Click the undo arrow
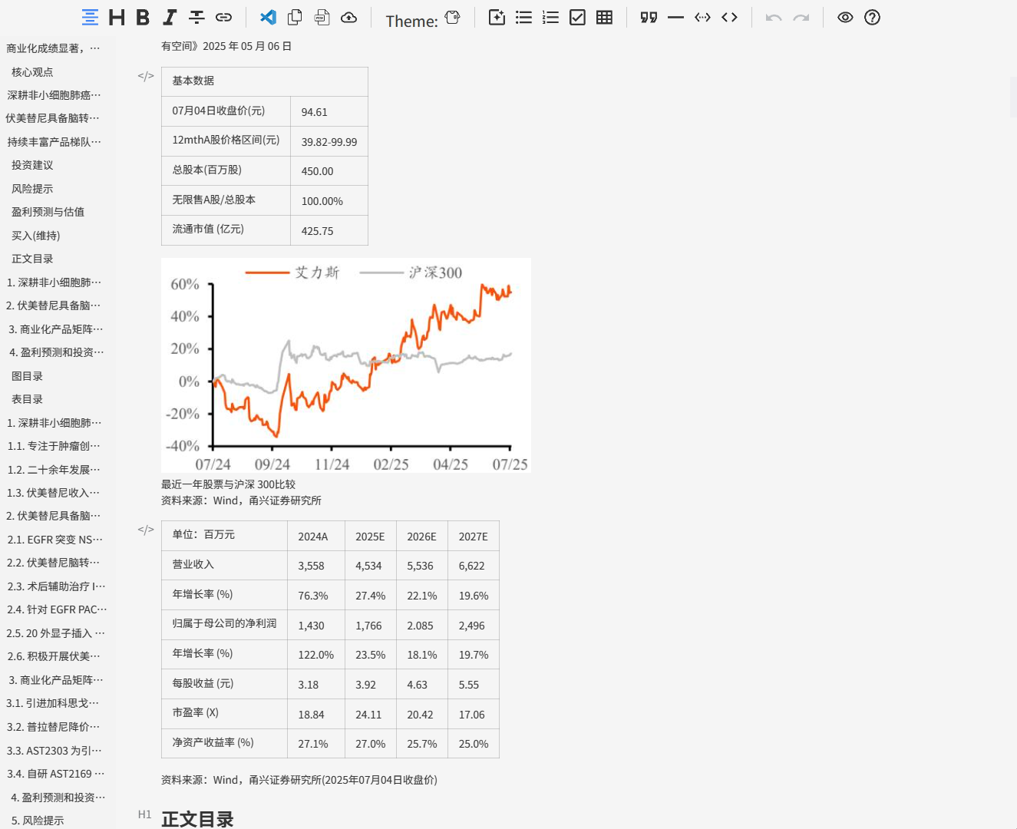 click(774, 17)
